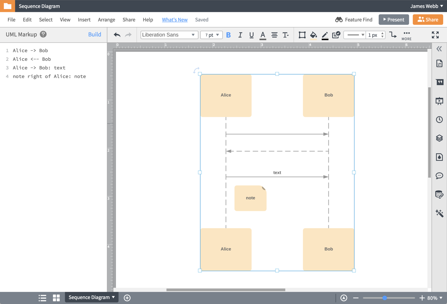Open the Comments panel
447x304 pixels.
[x=439, y=175]
